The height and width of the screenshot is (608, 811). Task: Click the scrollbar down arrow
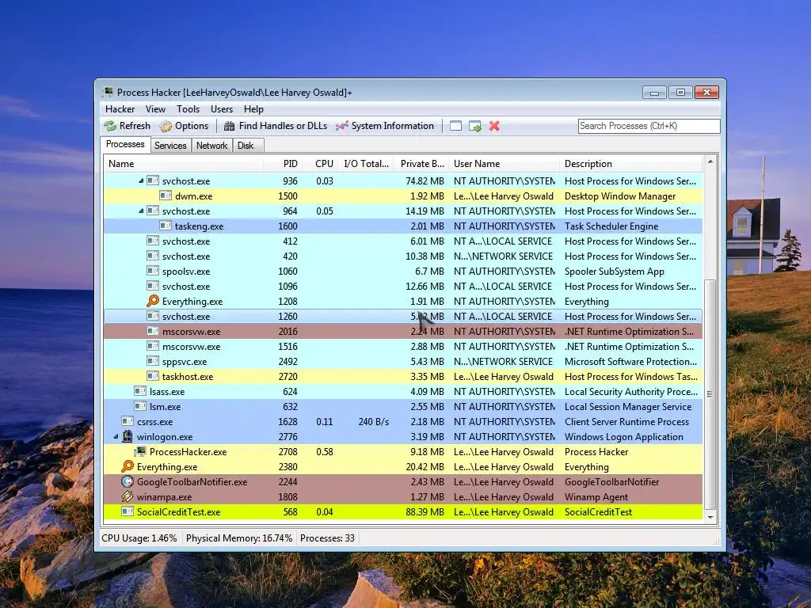pos(710,517)
